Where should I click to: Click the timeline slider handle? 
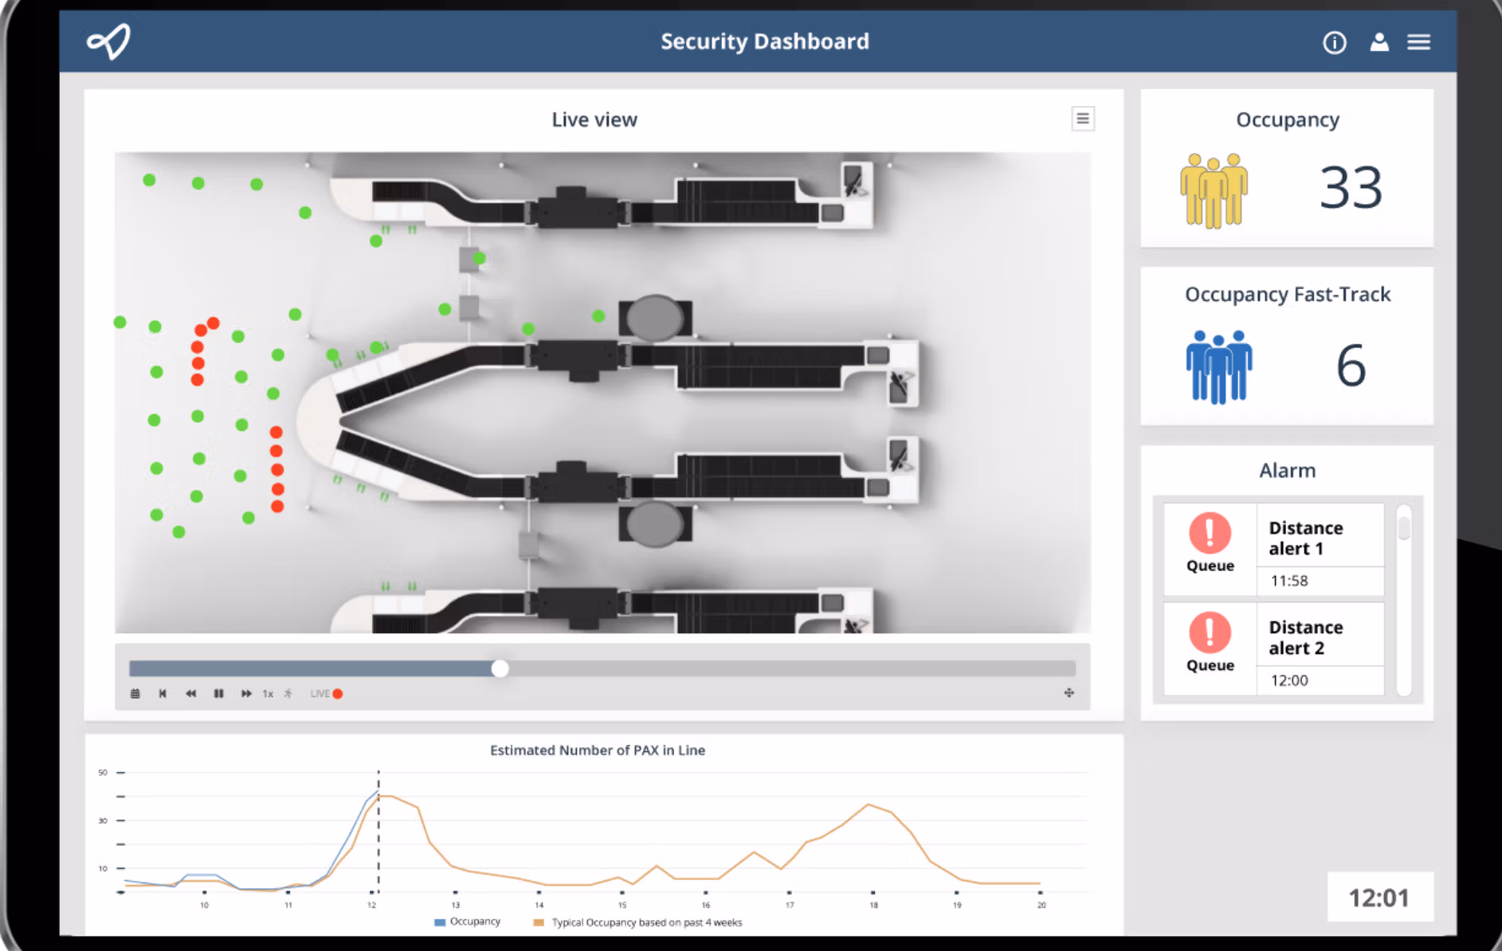tap(500, 668)
